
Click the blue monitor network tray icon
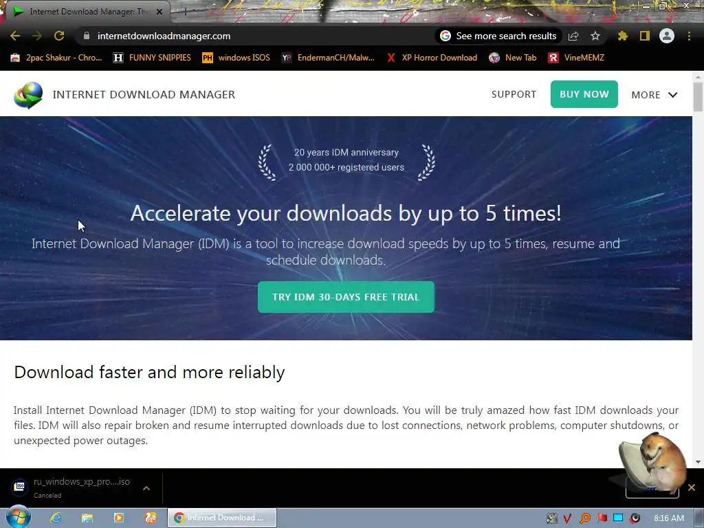[618, 518]
